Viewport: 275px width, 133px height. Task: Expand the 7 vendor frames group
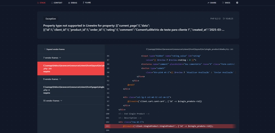point(52,58)
